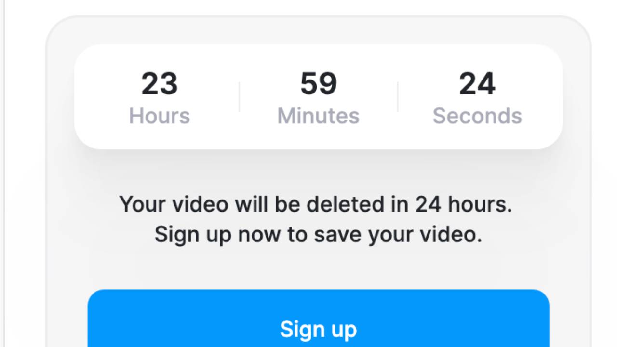Click the 23 hours countdown number
This screenshot has width=617, height=347.
(x=160, y=84)
